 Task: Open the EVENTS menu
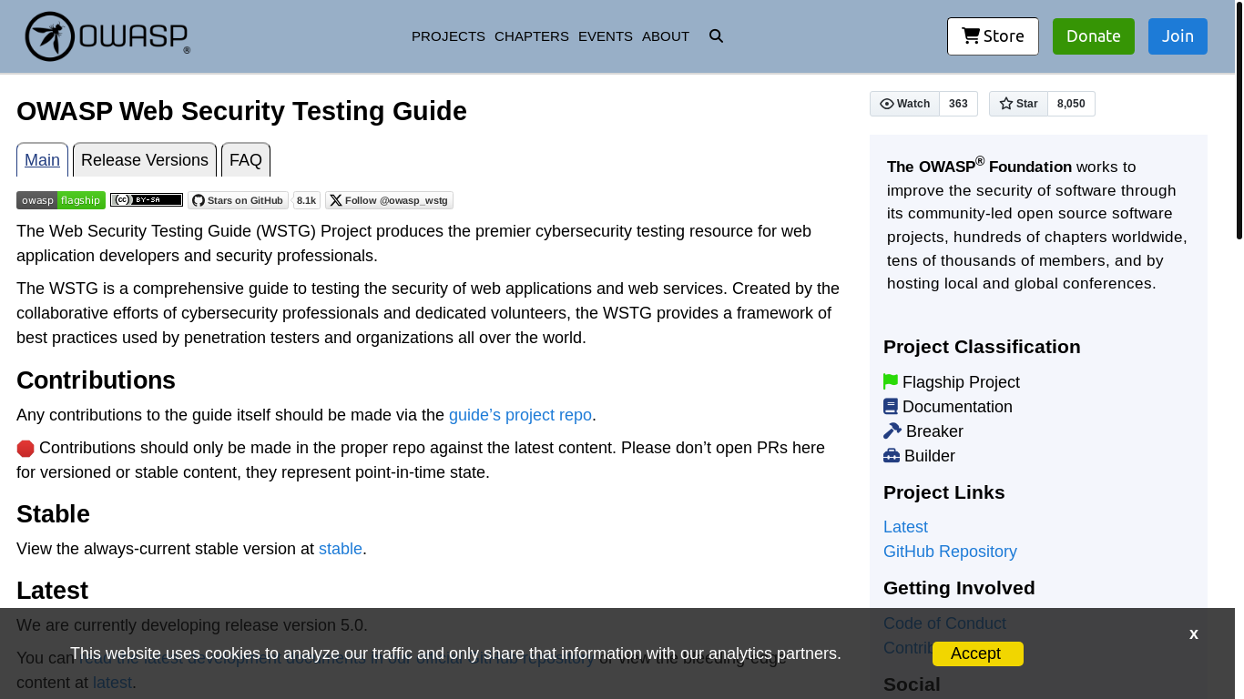pyautogui.click(x=606, y=36)
